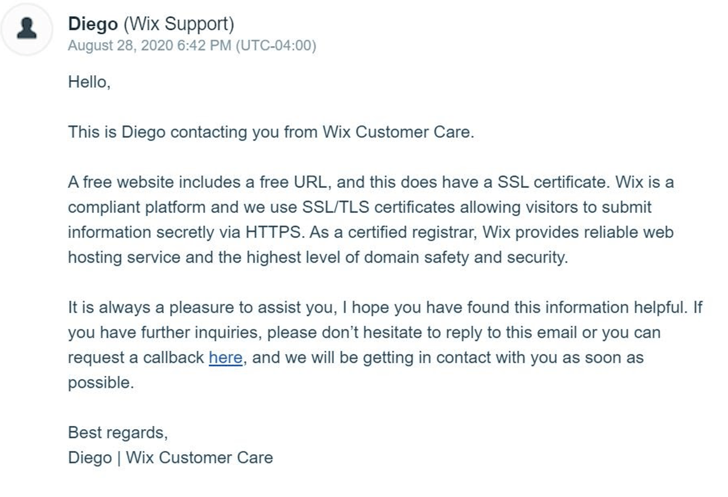
Task: Click the sender name Diego
Action: pyautogui.click(x=93, y=24)
